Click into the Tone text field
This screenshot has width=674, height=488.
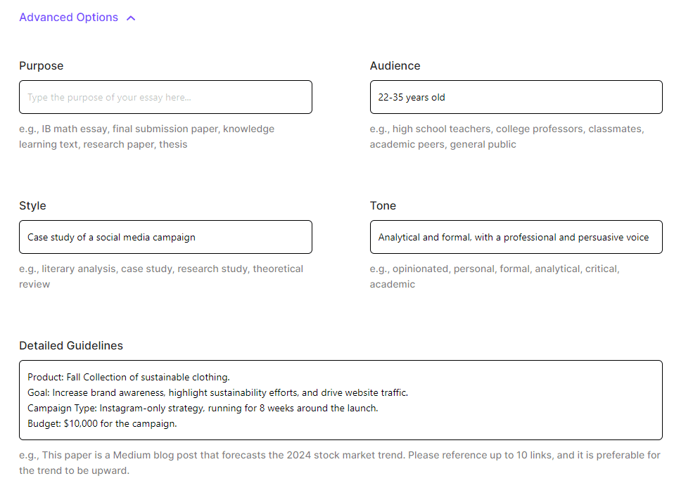click(516, 237)
